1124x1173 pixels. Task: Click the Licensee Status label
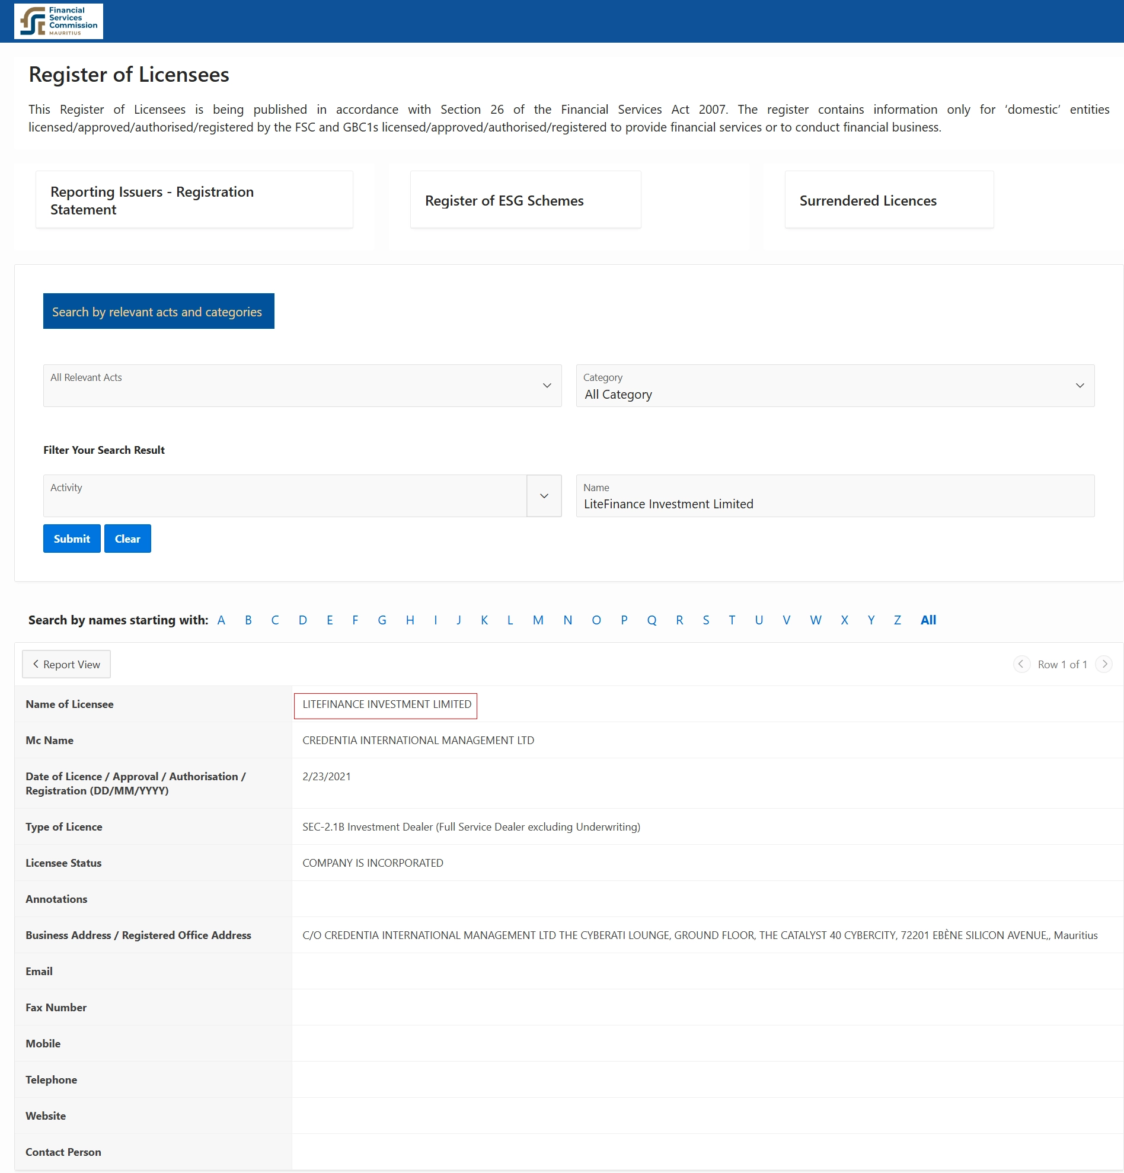[63, 863]
